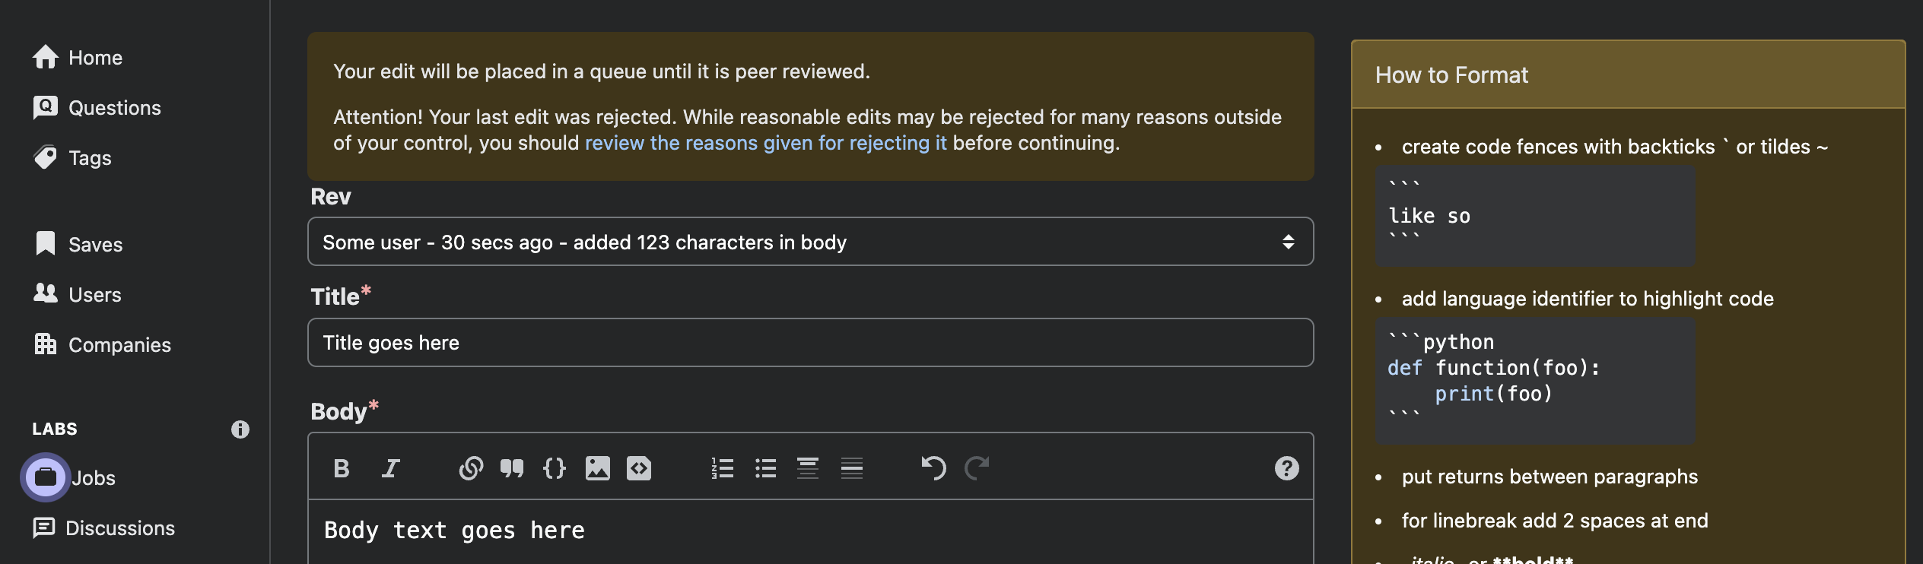Create a numbered list
Screen dimensions: 1923x564
[722, 468]
